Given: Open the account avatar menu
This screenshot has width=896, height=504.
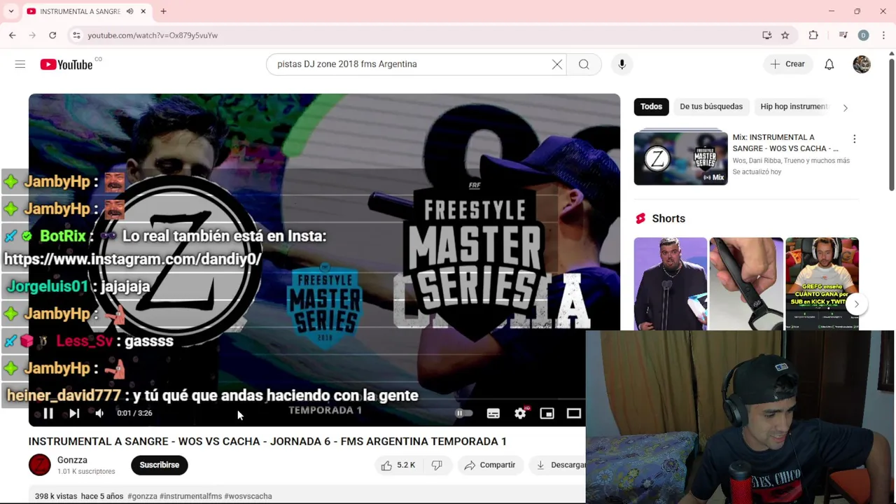Looking at the screenshot, I should click(x=862, y=64).
